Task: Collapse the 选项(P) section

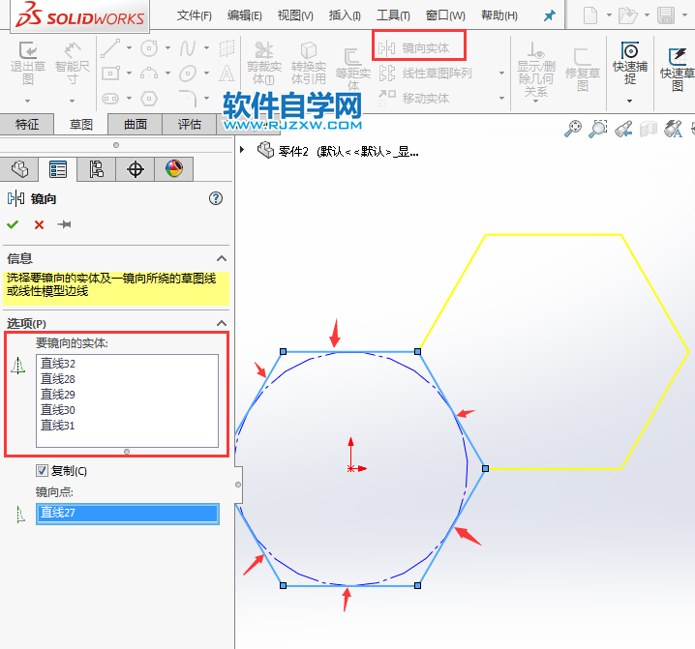Action: coord(222,323)
